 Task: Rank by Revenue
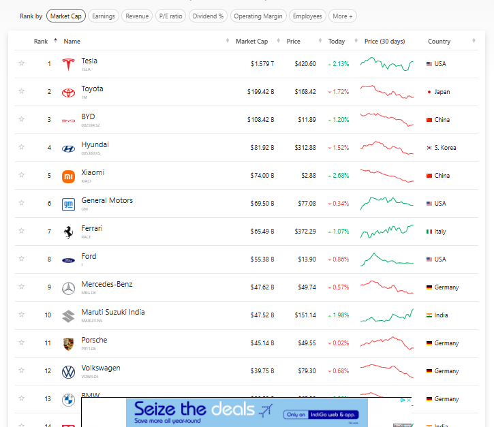point(137,16)
